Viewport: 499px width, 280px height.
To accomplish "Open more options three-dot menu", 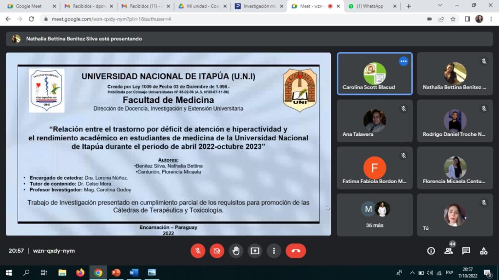I will point(274,251).
